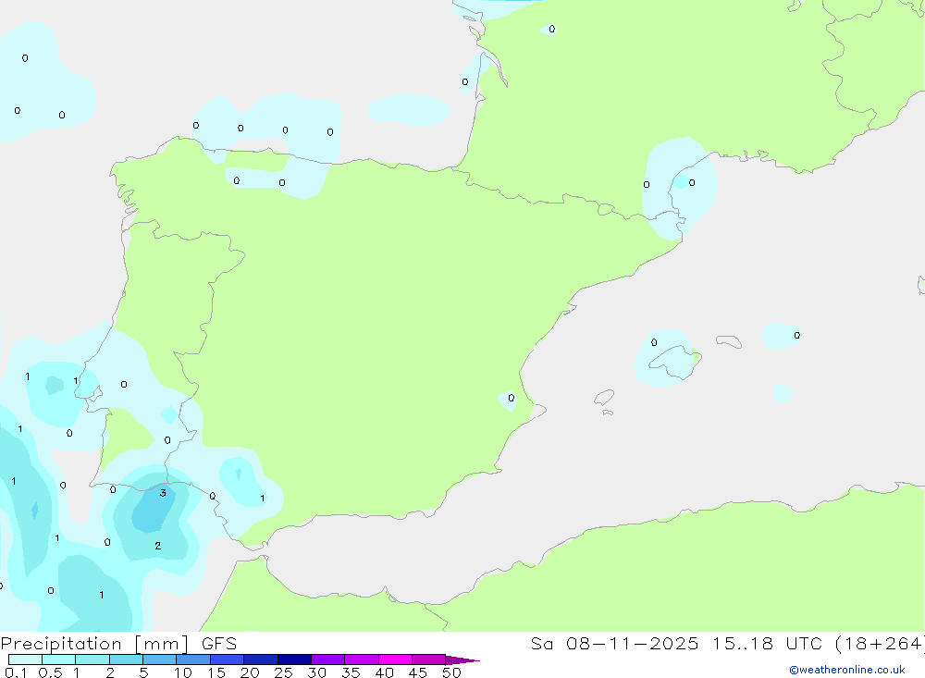Image resolution: width=925 pixels, height=678 pixels.
Task: Click the legend label "30"
Action: point(316,672)
